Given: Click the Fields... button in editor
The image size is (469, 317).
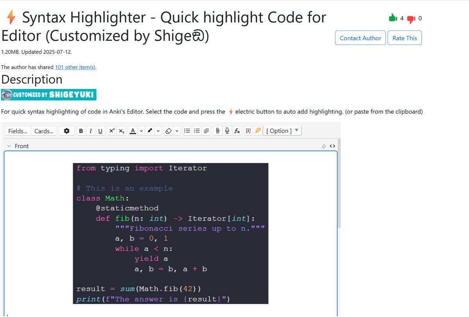Looking at the screenshot, I should coord(18,131).
